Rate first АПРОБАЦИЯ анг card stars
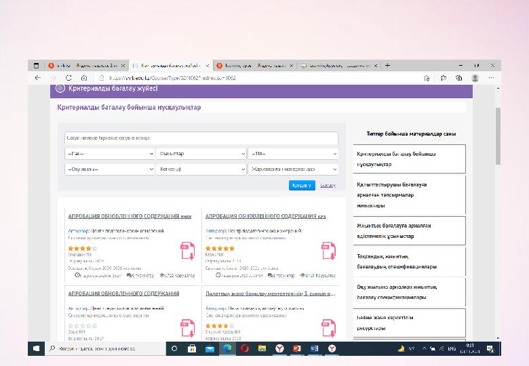Screen dimensions: 529x366 pyautogui.click(x=83, y=248)
